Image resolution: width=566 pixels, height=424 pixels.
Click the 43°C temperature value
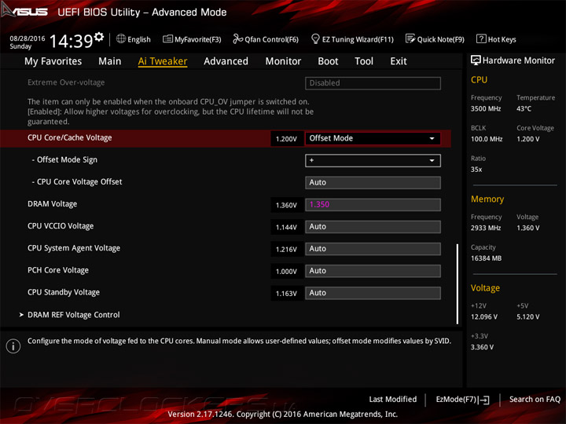click(524, 108)
